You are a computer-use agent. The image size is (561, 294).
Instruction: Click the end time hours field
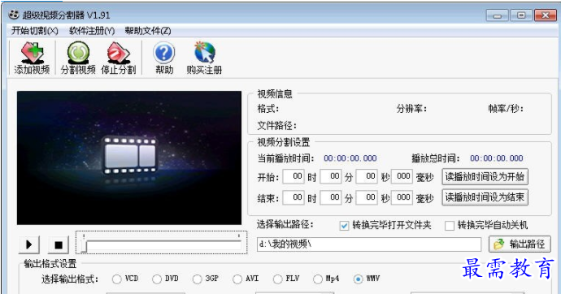(x=294, y=197)
